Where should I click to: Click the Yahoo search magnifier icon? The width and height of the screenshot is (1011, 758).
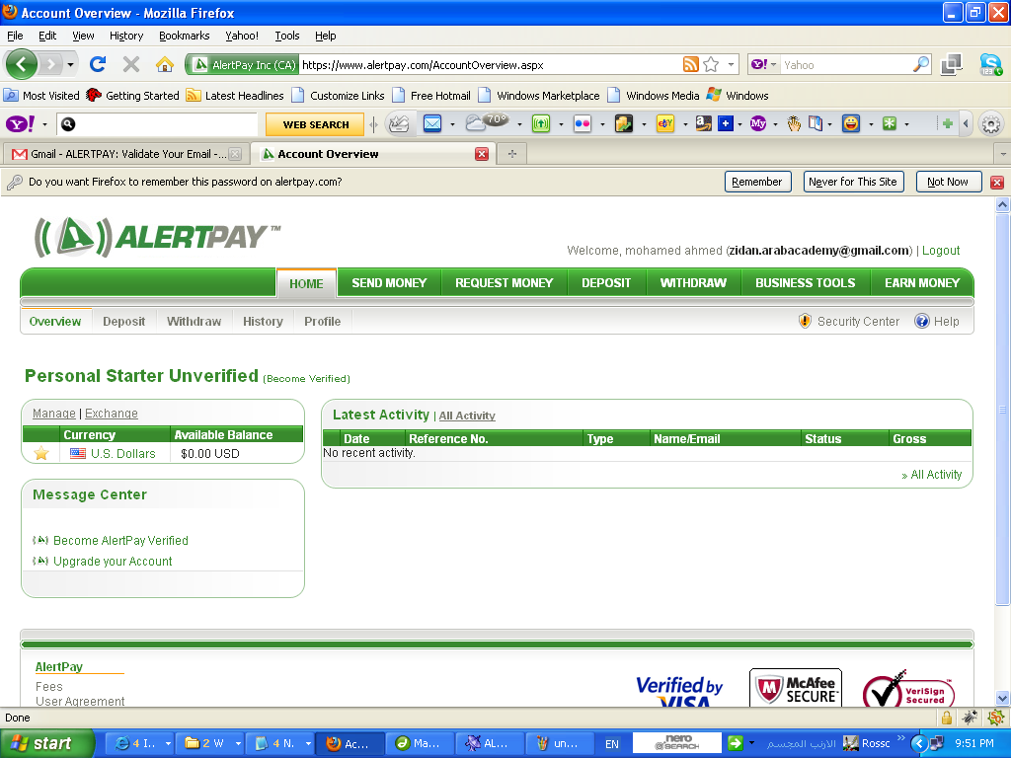point(921,64)
